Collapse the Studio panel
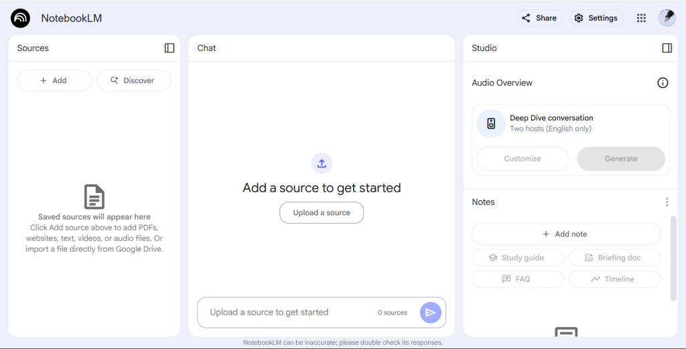This screenshot has height=349, width=686. pos(667,48)
